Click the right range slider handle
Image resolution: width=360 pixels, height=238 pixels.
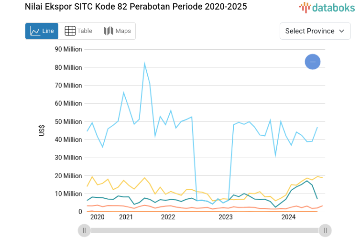pos(325,230)
